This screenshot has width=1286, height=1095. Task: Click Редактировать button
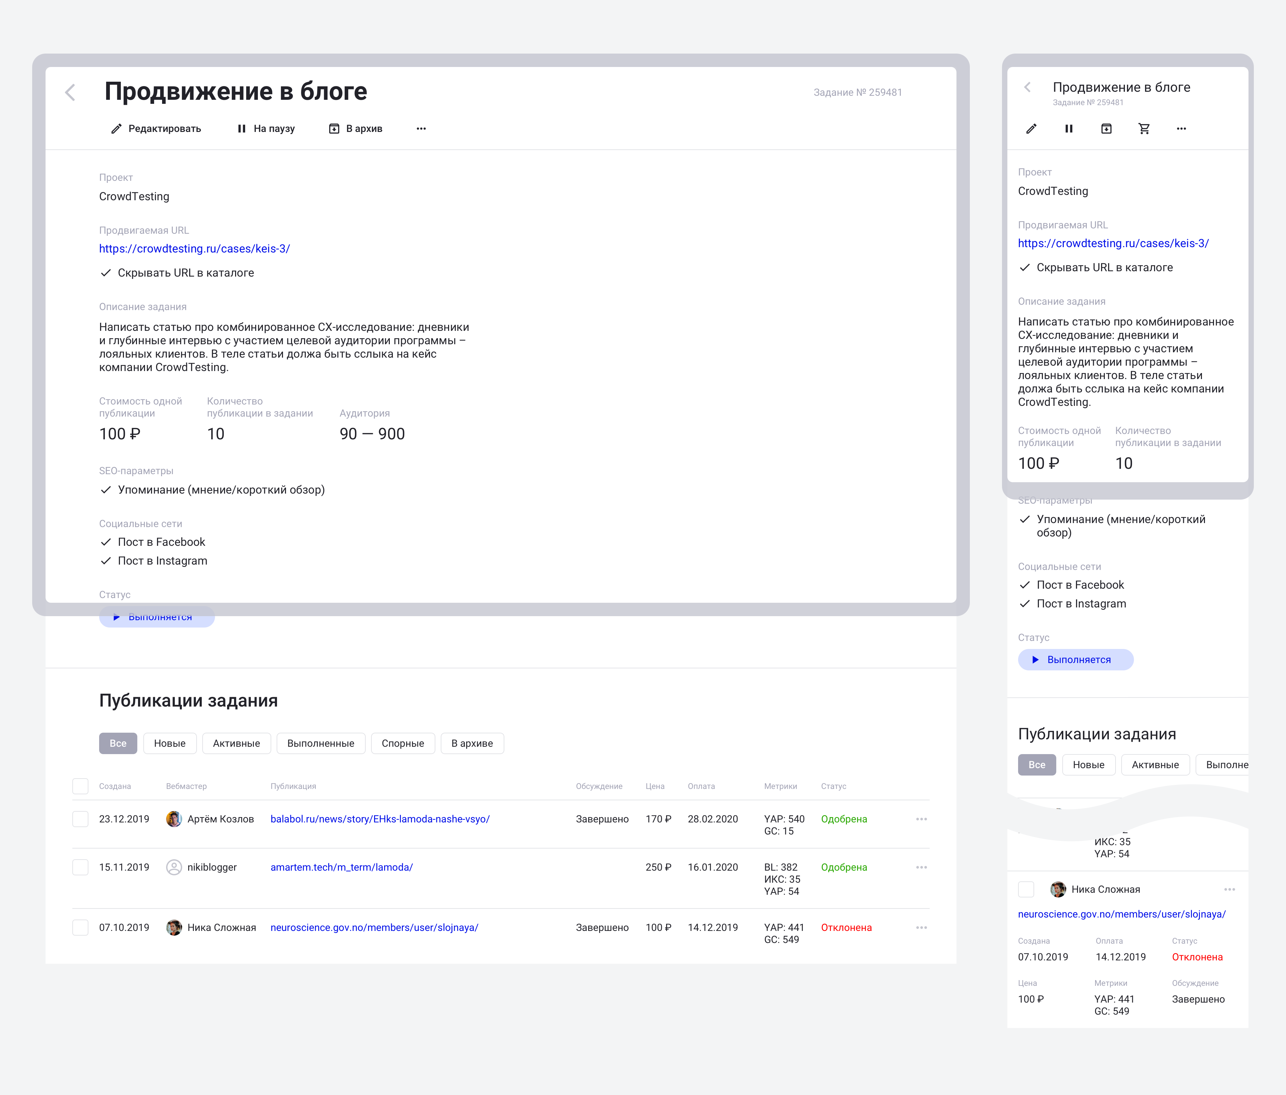click(156, 129)
